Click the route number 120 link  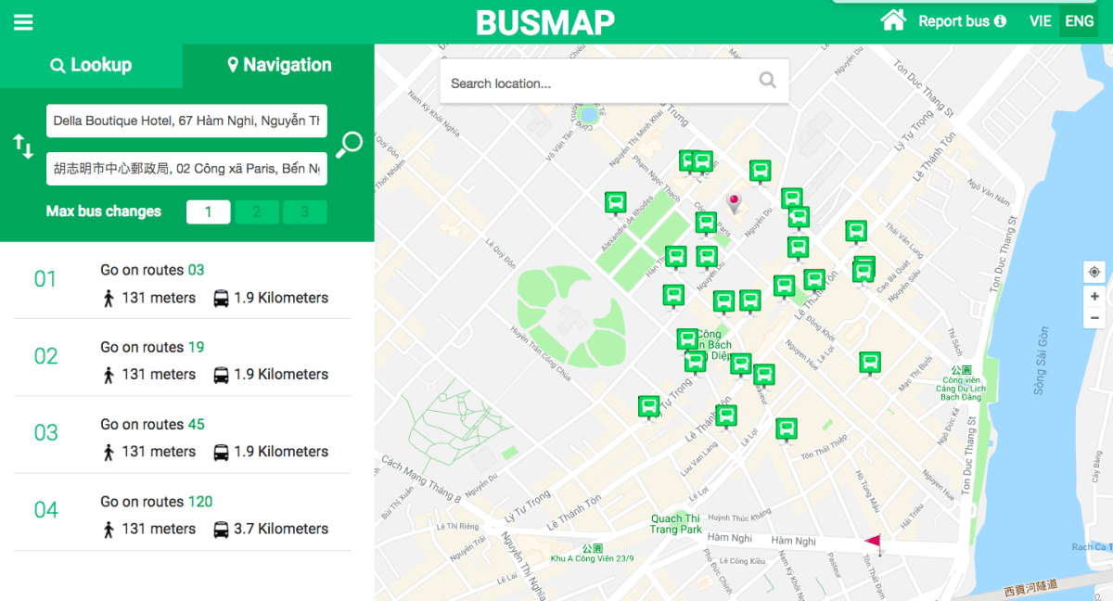[200, 501]
